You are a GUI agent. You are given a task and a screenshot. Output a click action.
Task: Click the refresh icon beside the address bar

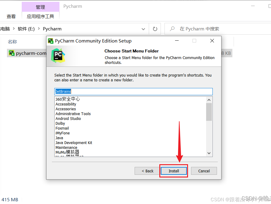click(155, 29)
